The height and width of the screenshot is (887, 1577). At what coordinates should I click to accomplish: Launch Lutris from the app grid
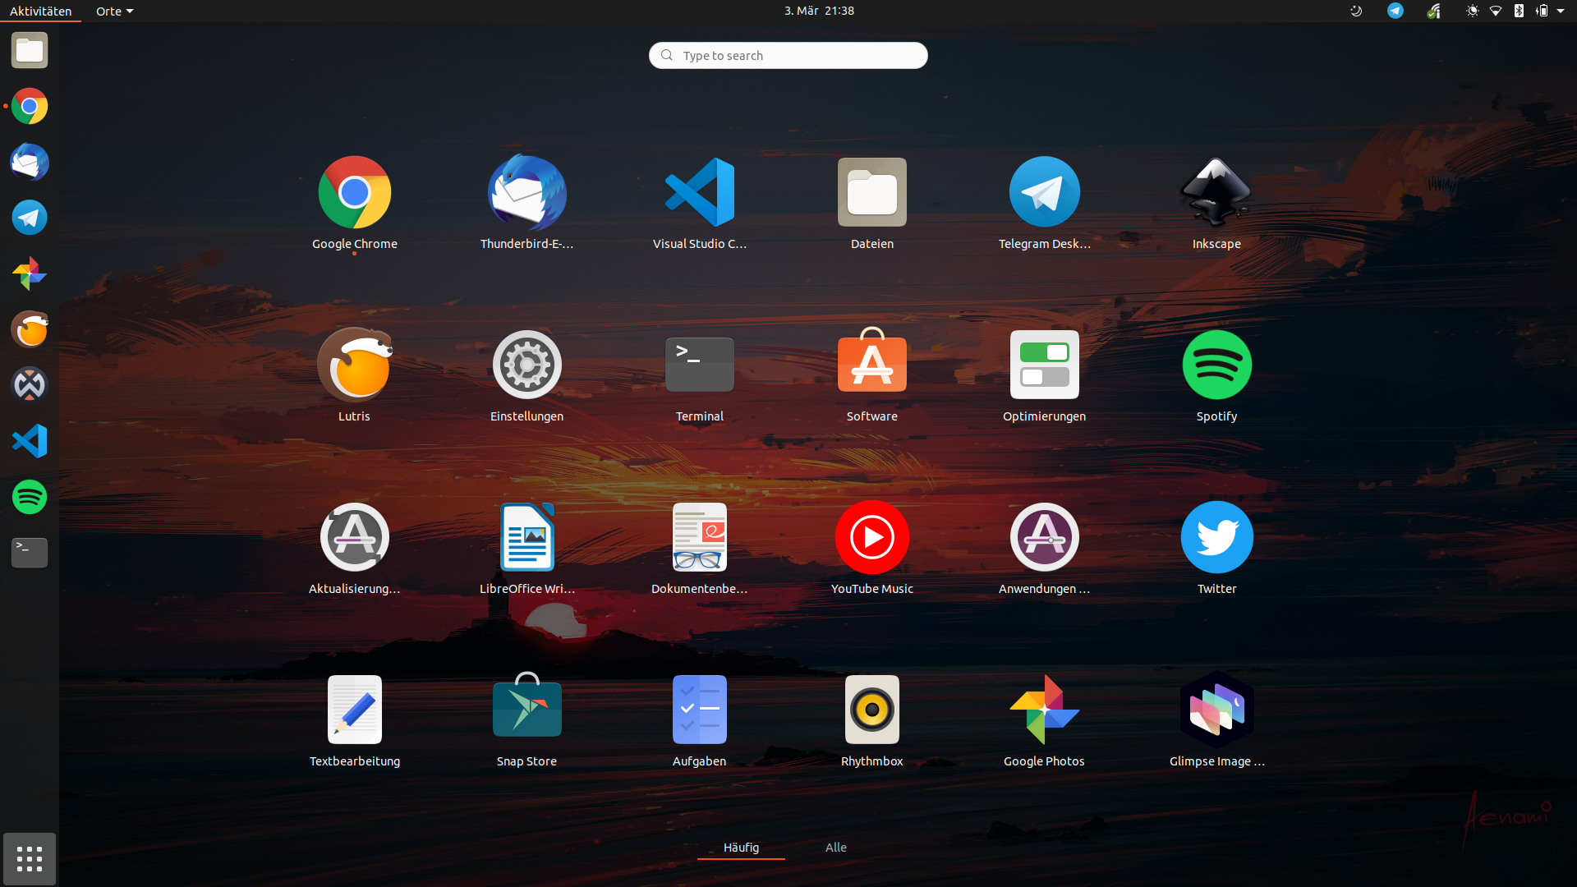click(x=355, y=365)
